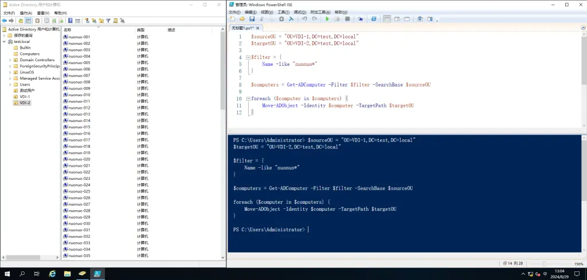Expand the Domain Controllers tree node
This screenshot has width=587, height=280.
coord(10,60)
